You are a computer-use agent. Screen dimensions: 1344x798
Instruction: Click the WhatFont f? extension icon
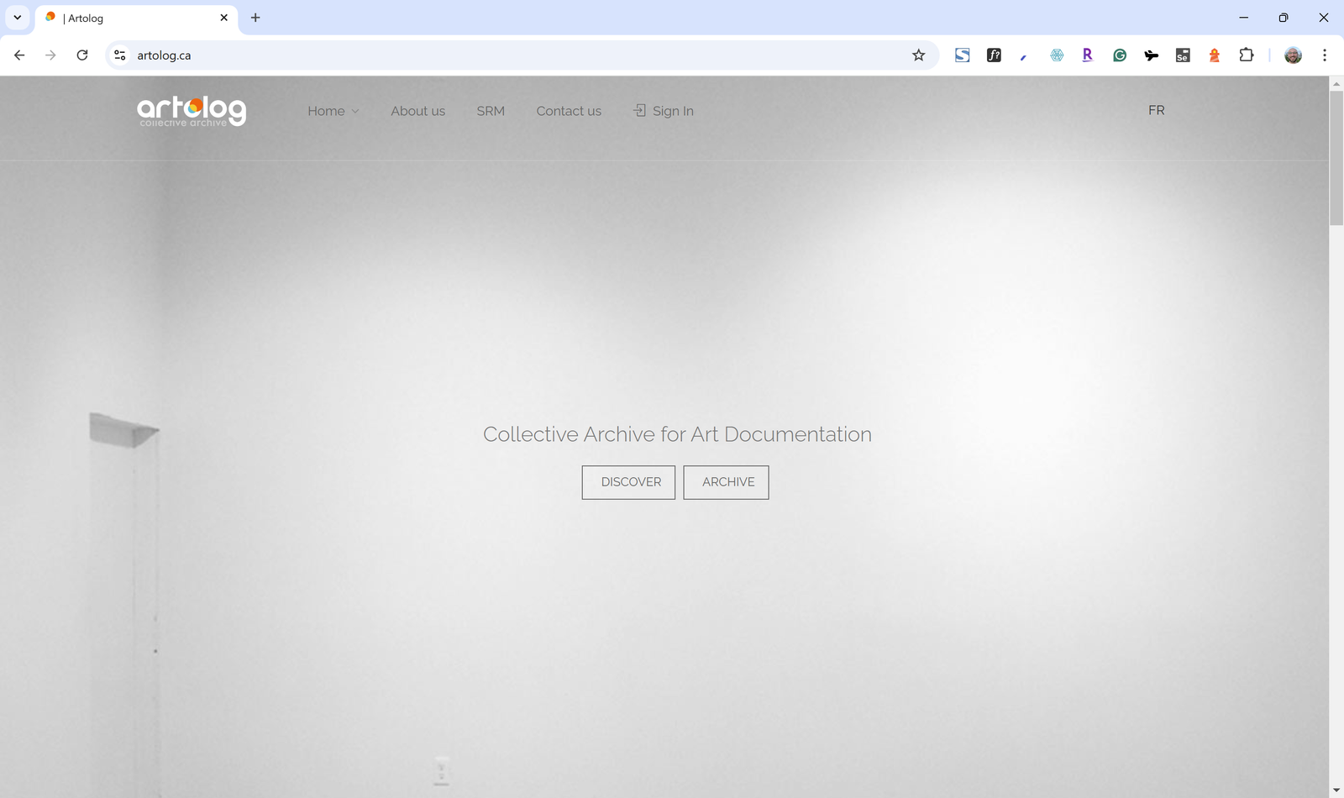pyautogui.click(x=994, y=55)
